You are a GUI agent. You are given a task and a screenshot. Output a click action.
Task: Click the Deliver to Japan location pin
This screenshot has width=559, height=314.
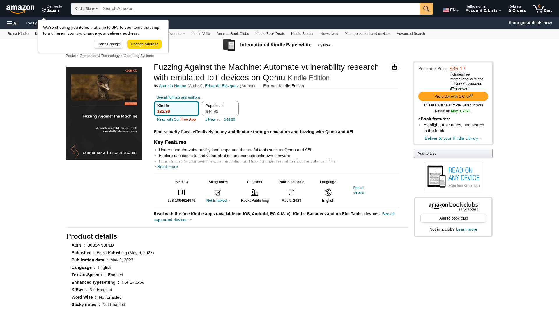point(44,10)
